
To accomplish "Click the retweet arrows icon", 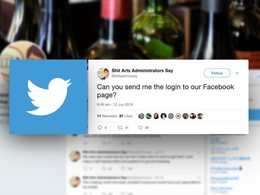I will click(120, 128).
